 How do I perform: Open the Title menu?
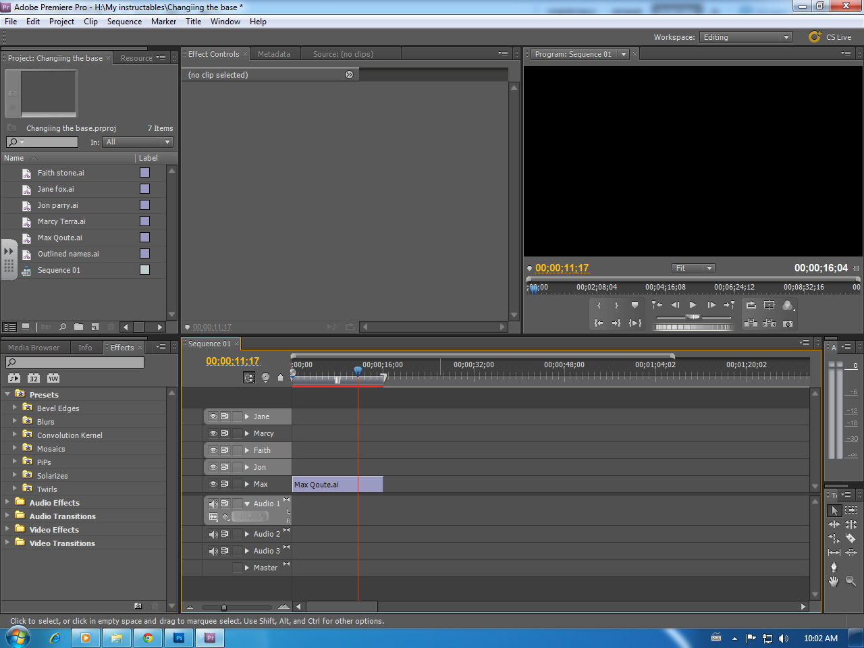pyautogui.click(x=193, y=22)
